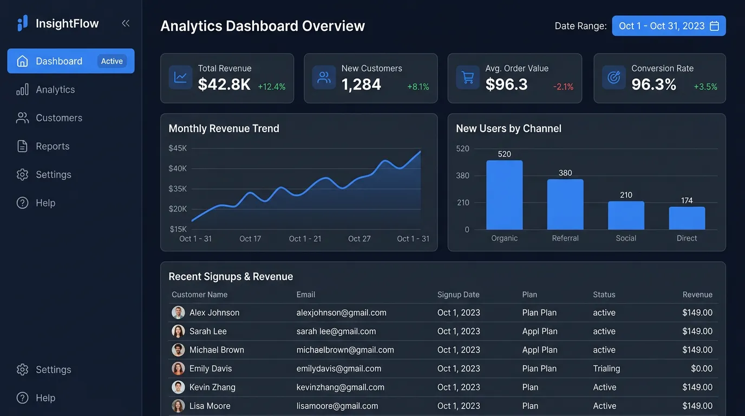Click the michaelbrown@gmail.com email
This screenshot has height=416, width=745.
pyautogui.click(x=345, y=350)
